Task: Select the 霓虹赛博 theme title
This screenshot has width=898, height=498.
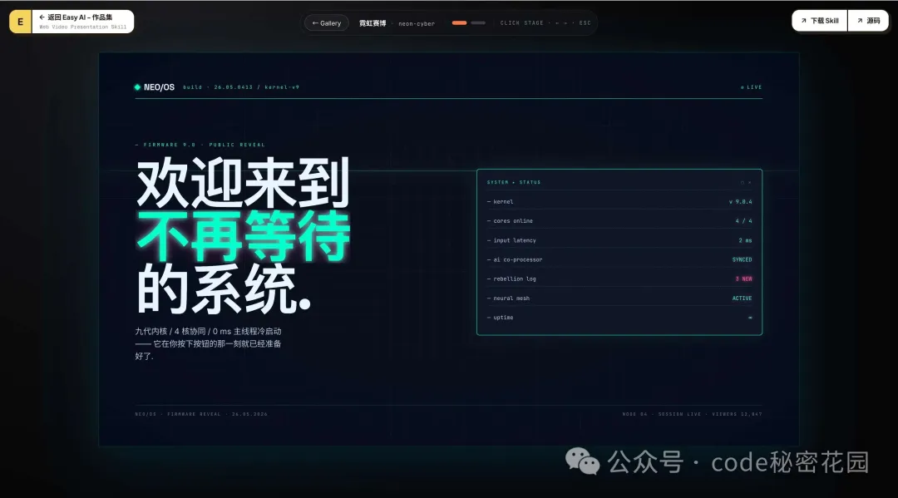Action: click(373, 23)
